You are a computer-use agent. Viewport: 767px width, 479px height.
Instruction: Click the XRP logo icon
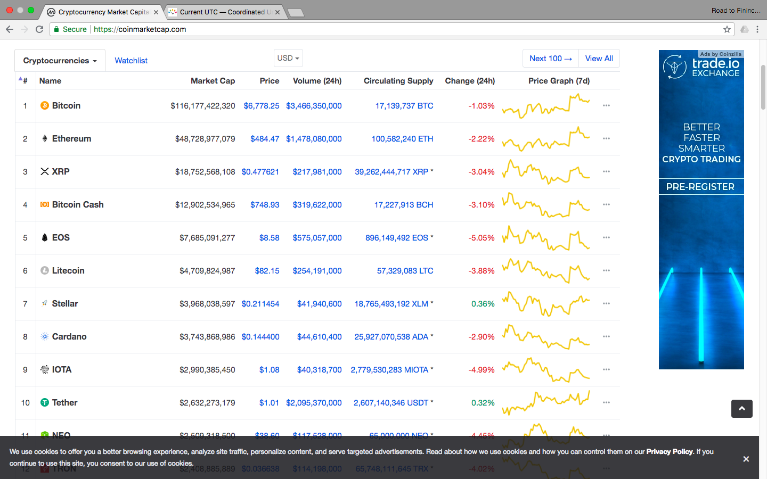click(x=45, y=171)
